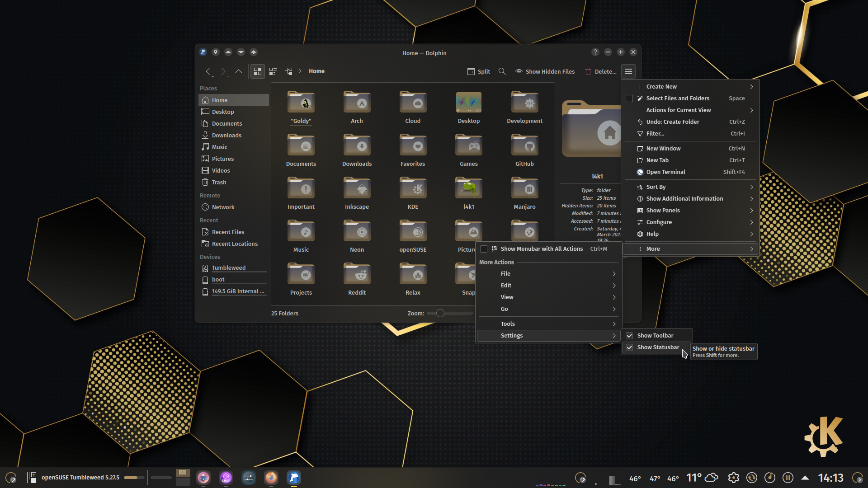
Task: Expand Show Additional Information submenu
Action: pyautogui.click(x=691, y=198)
